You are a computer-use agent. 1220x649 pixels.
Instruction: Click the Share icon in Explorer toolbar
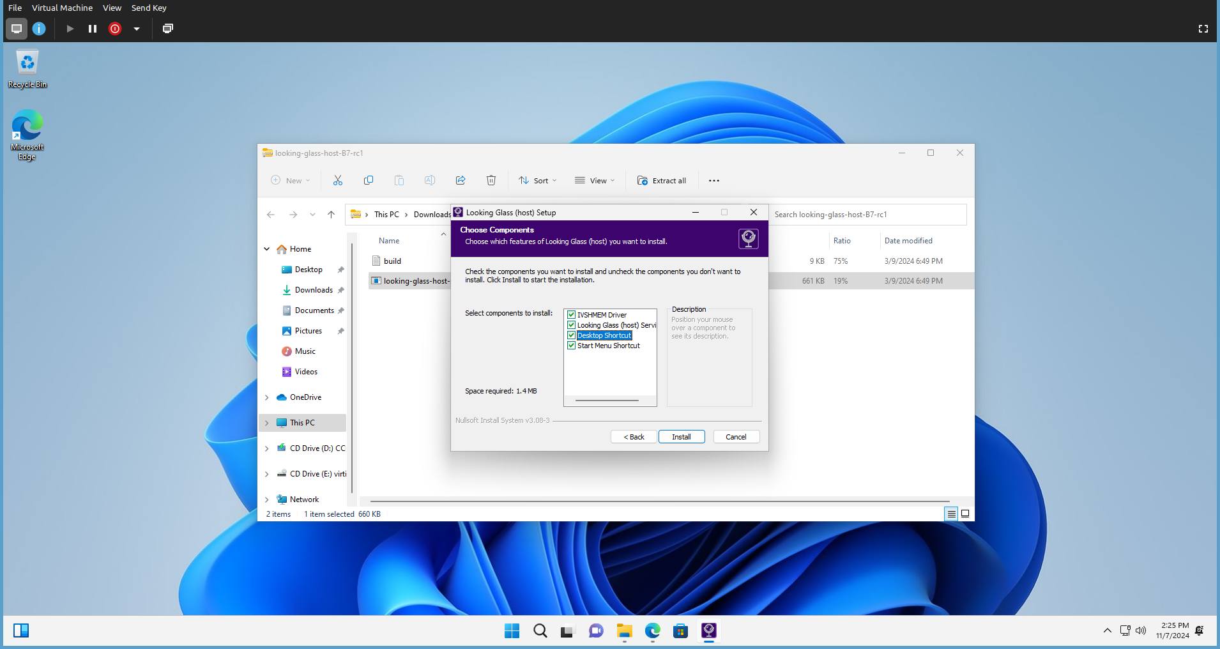point(461,181)
